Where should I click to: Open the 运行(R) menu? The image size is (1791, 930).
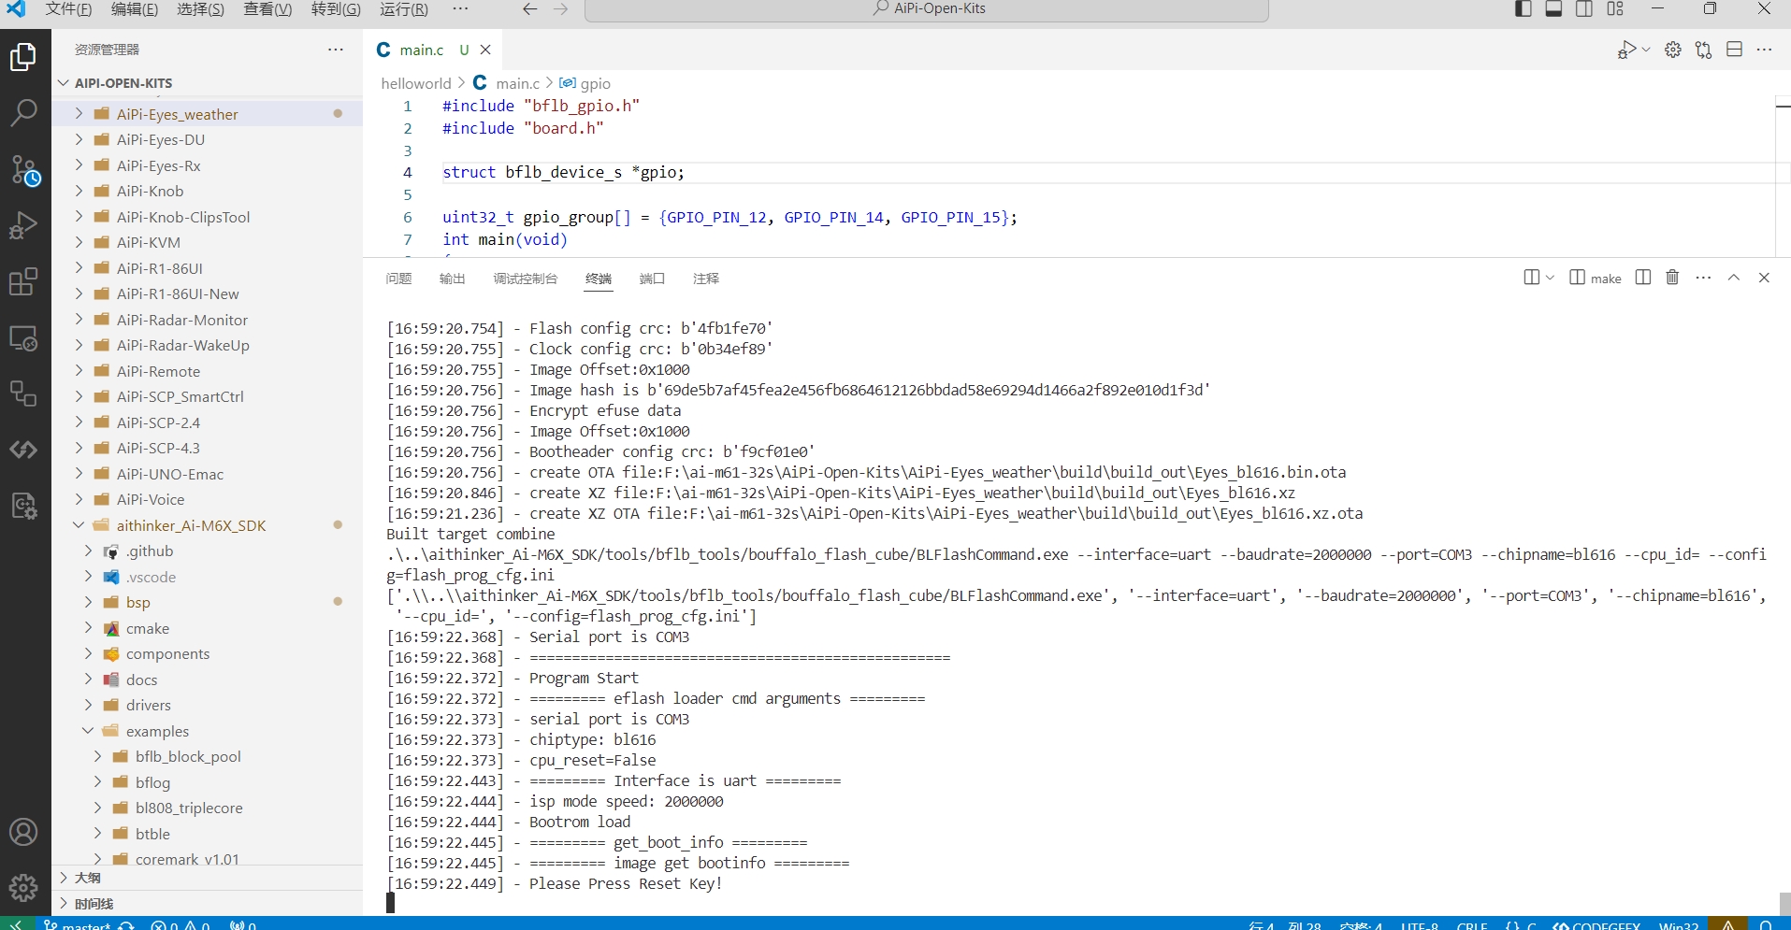click(x=404, y=9)
